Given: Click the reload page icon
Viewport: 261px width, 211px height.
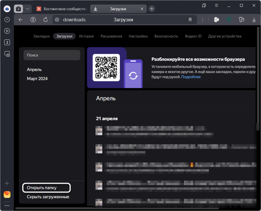Looking at the screenshot, I should click(45, 19).
